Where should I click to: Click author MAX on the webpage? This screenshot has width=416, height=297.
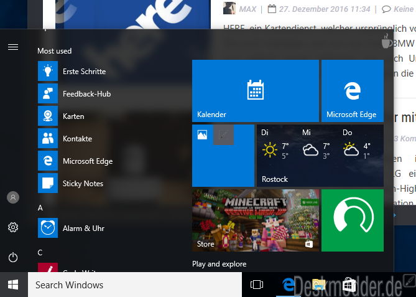coord(247,9)
